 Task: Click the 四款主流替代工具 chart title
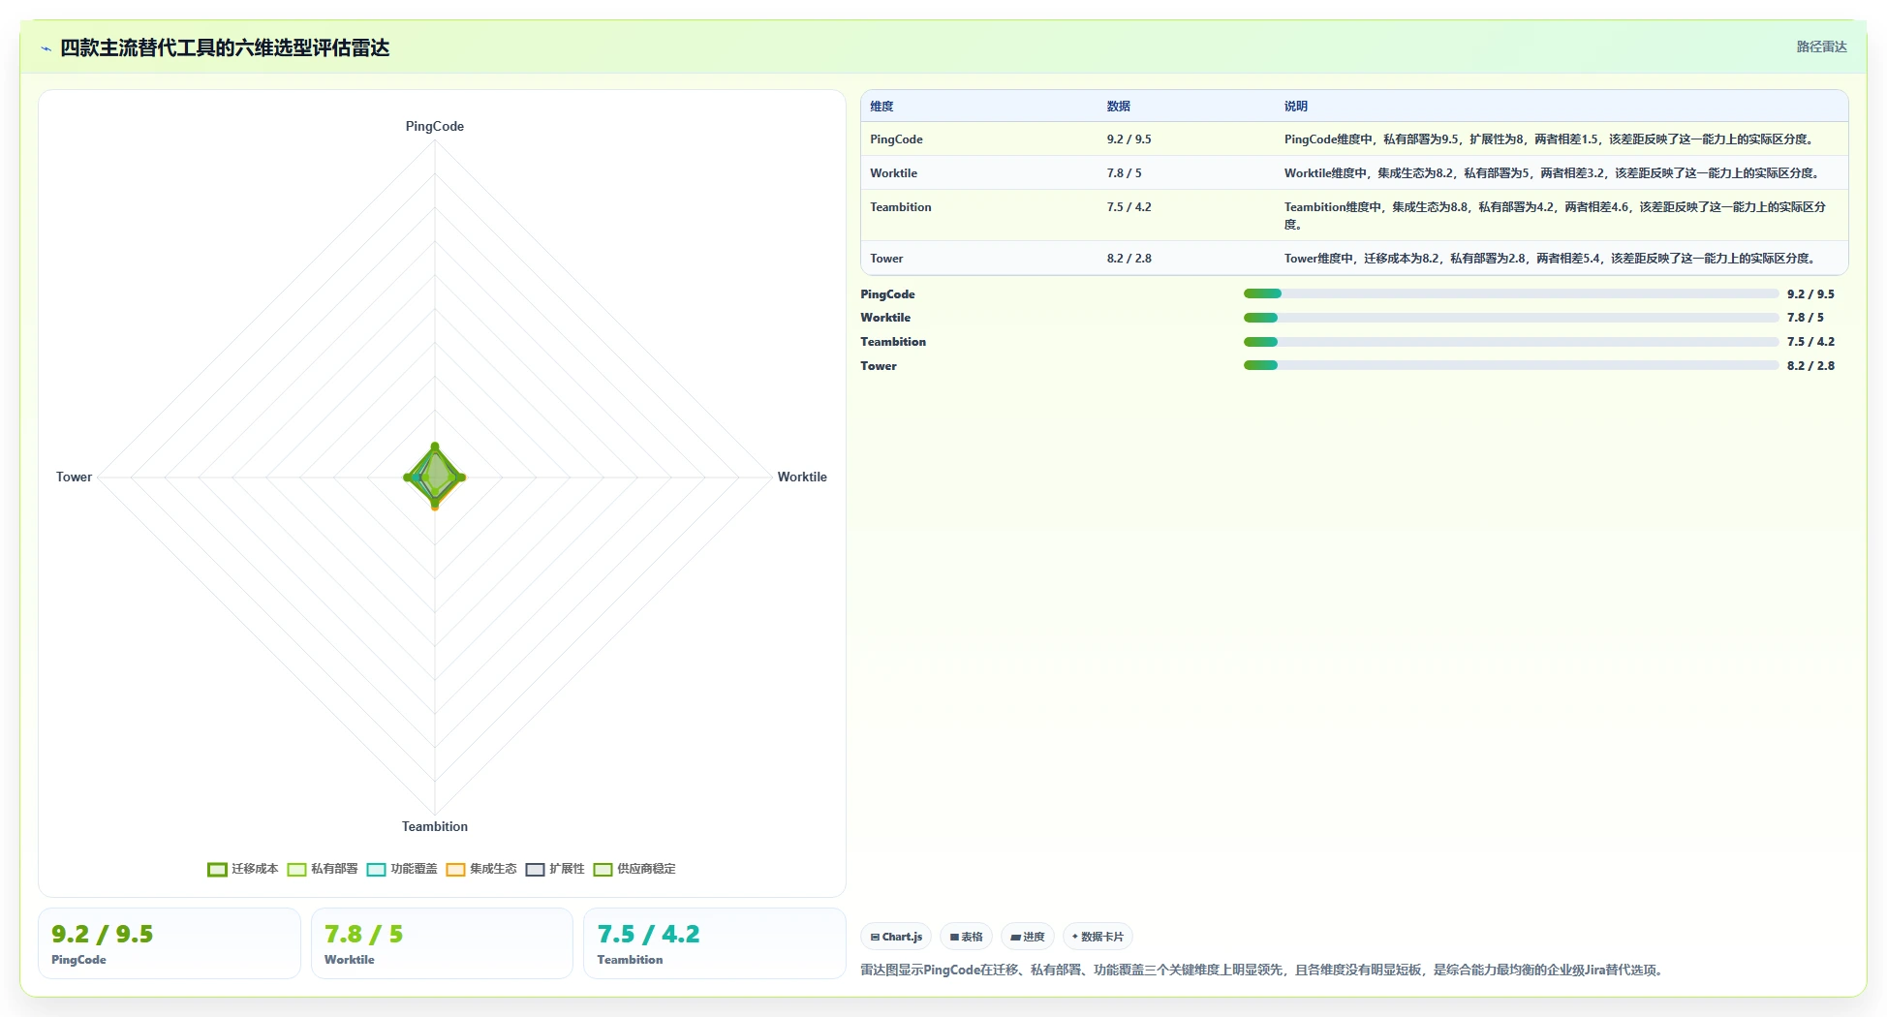click(225, 48)
